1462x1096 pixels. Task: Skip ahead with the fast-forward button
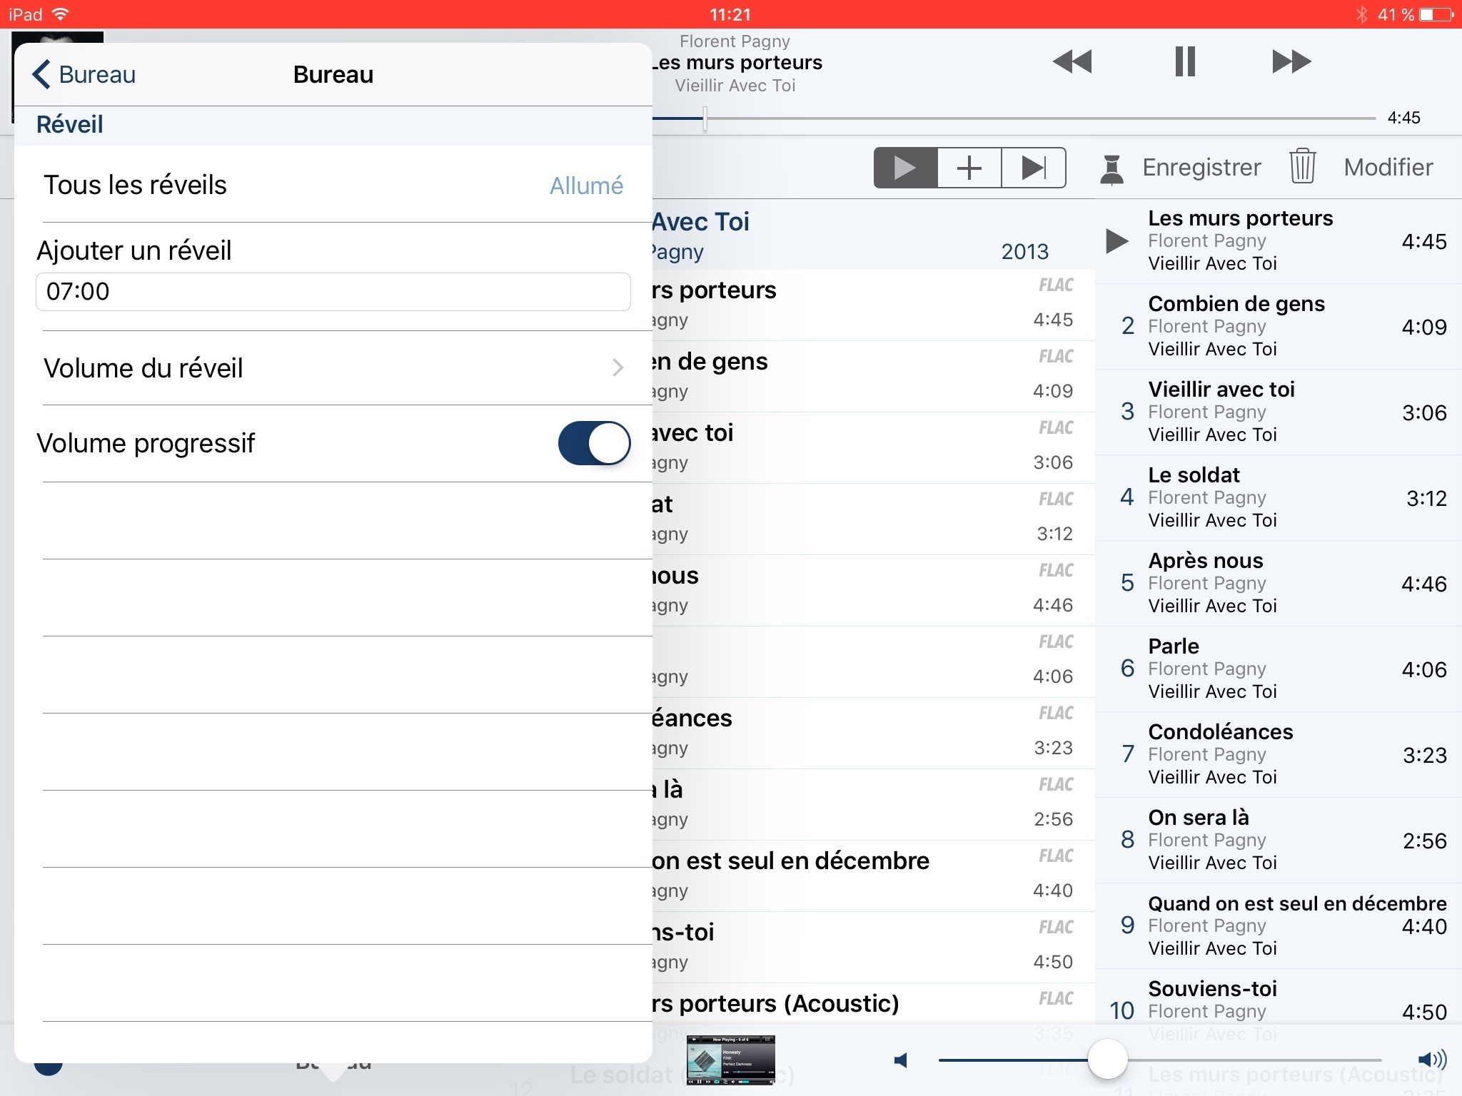click(x=1291, y=61)
